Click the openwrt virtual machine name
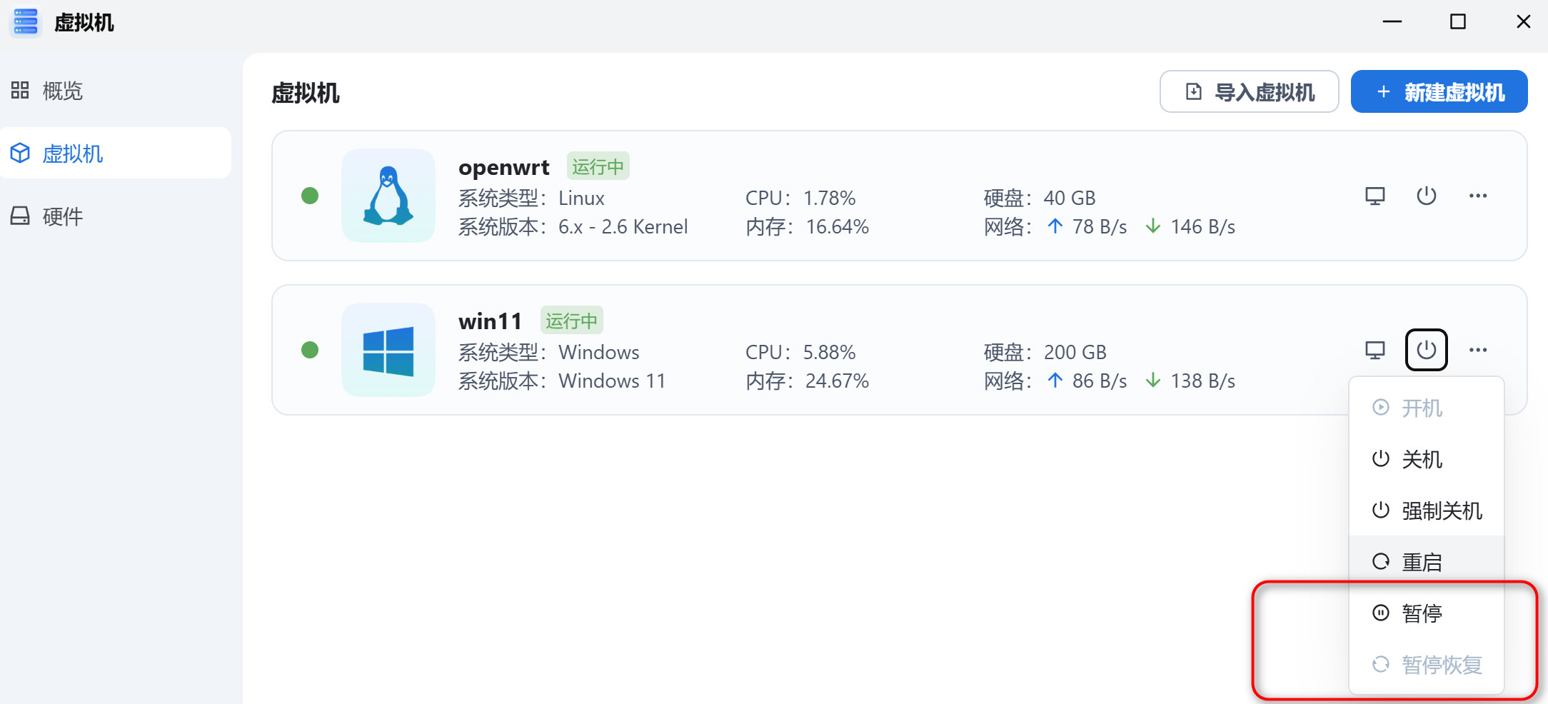This screenshot has width=1548, height=704. tap(503, 167)
